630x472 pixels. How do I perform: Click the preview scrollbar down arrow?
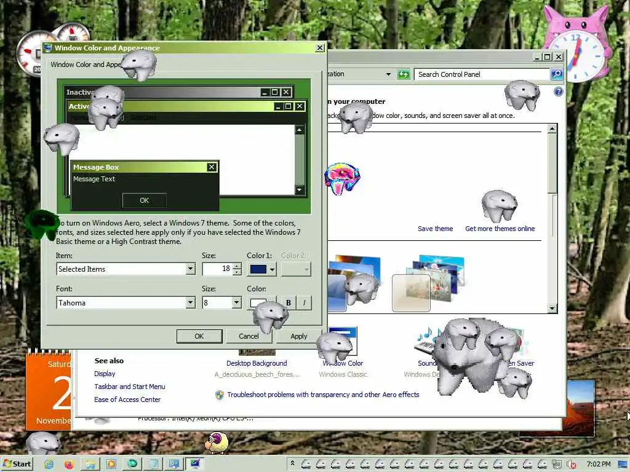click(300, 189)
